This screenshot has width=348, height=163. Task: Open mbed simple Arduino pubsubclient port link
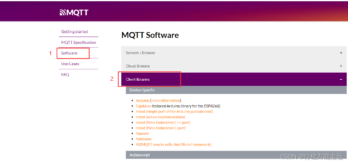pyautogui.click(x=174, y=111)
